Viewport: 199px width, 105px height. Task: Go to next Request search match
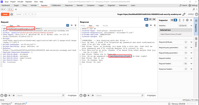tap(13, 95)
